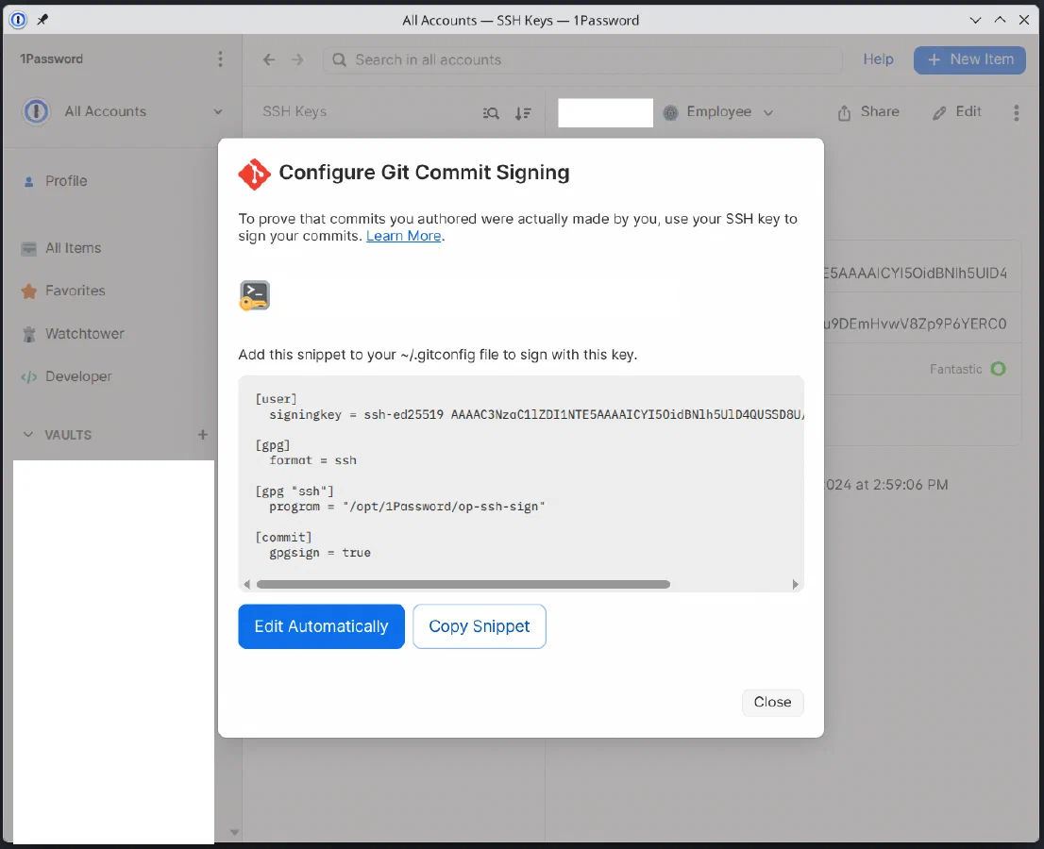Add a new vault with plus icon
This screenshot has width=1044, height=849.
coord(202,435)
